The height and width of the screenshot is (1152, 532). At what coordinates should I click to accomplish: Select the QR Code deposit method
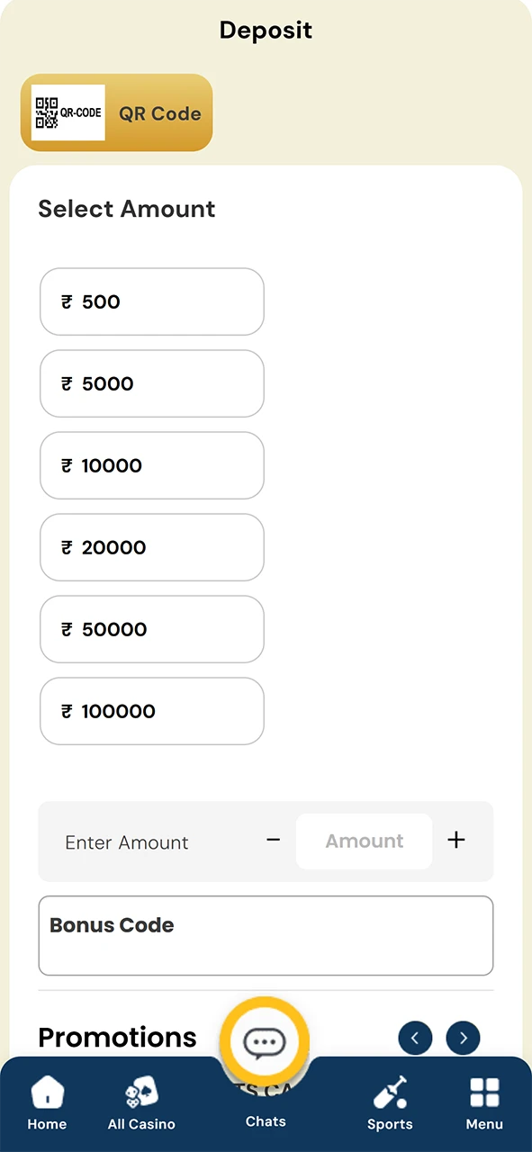pyautogui.click(x=116, y=112)
